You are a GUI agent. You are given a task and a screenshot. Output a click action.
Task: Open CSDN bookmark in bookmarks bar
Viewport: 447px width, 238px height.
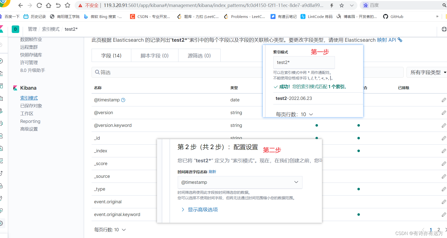[x=150, y=16]
